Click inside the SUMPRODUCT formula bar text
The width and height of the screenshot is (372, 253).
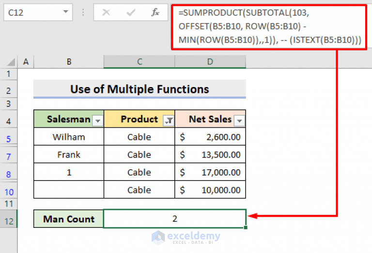tap(269, 26)
